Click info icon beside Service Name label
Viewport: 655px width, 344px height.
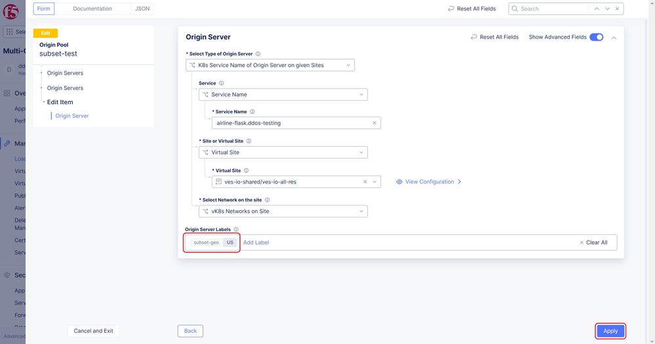(252, 112)
